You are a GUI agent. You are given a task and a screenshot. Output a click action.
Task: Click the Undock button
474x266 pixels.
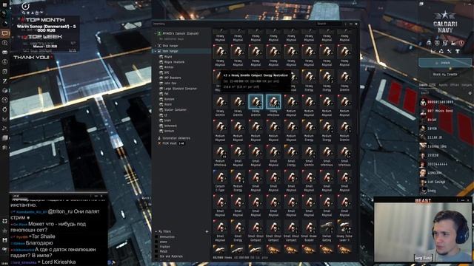tap(444, 63)
